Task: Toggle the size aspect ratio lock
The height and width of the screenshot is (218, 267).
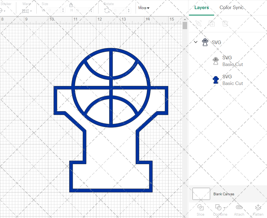Action: (71, 5)
